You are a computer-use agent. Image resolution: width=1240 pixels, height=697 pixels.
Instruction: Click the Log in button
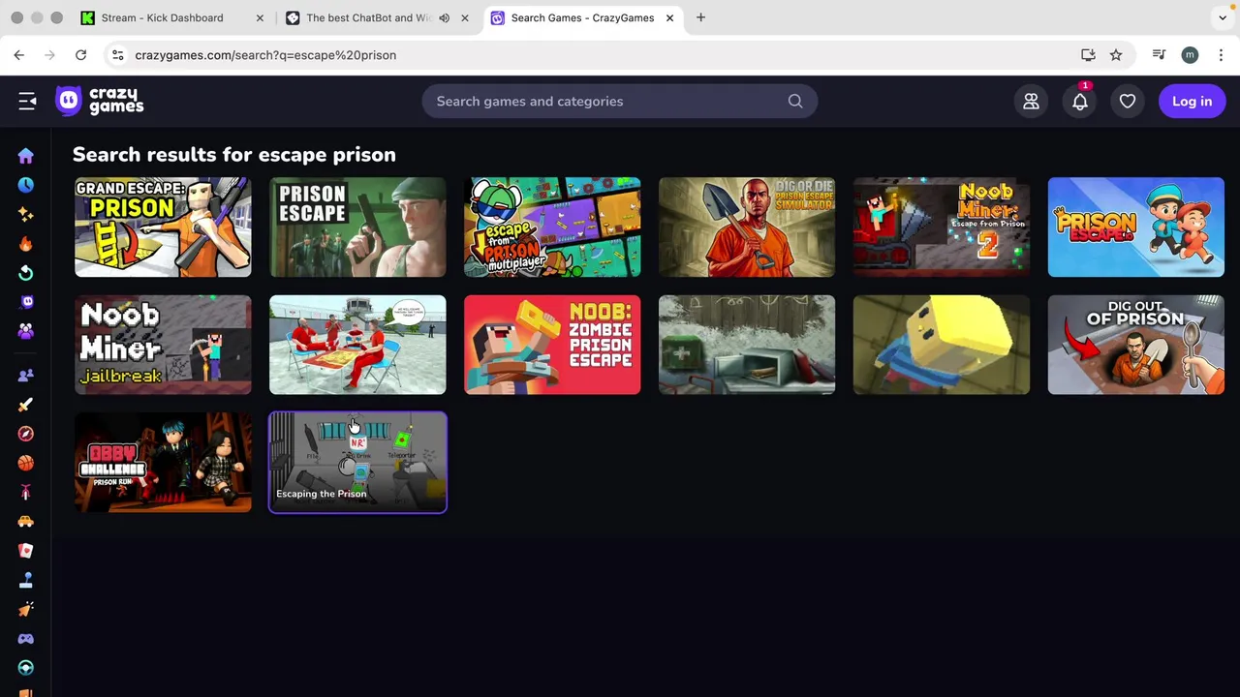coord(1192,101)
